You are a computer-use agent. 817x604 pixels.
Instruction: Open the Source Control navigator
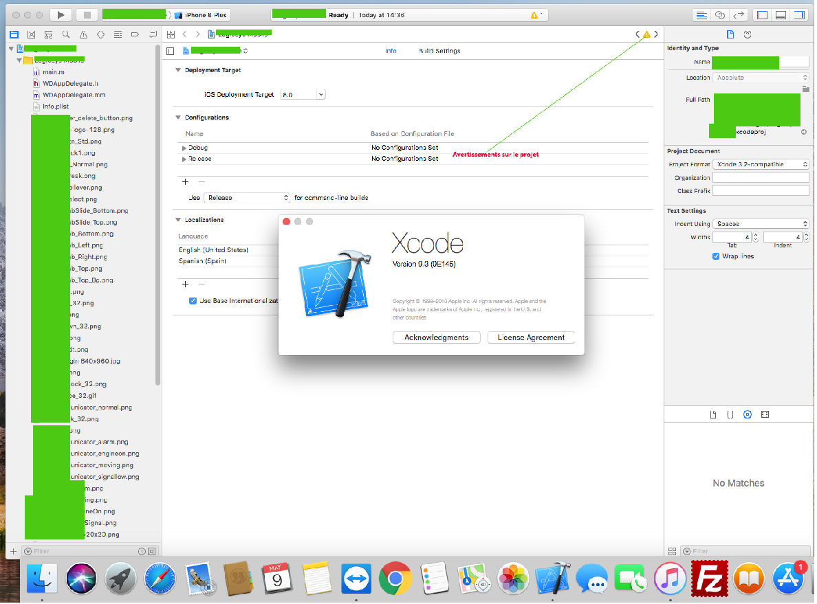click(31, 35)
